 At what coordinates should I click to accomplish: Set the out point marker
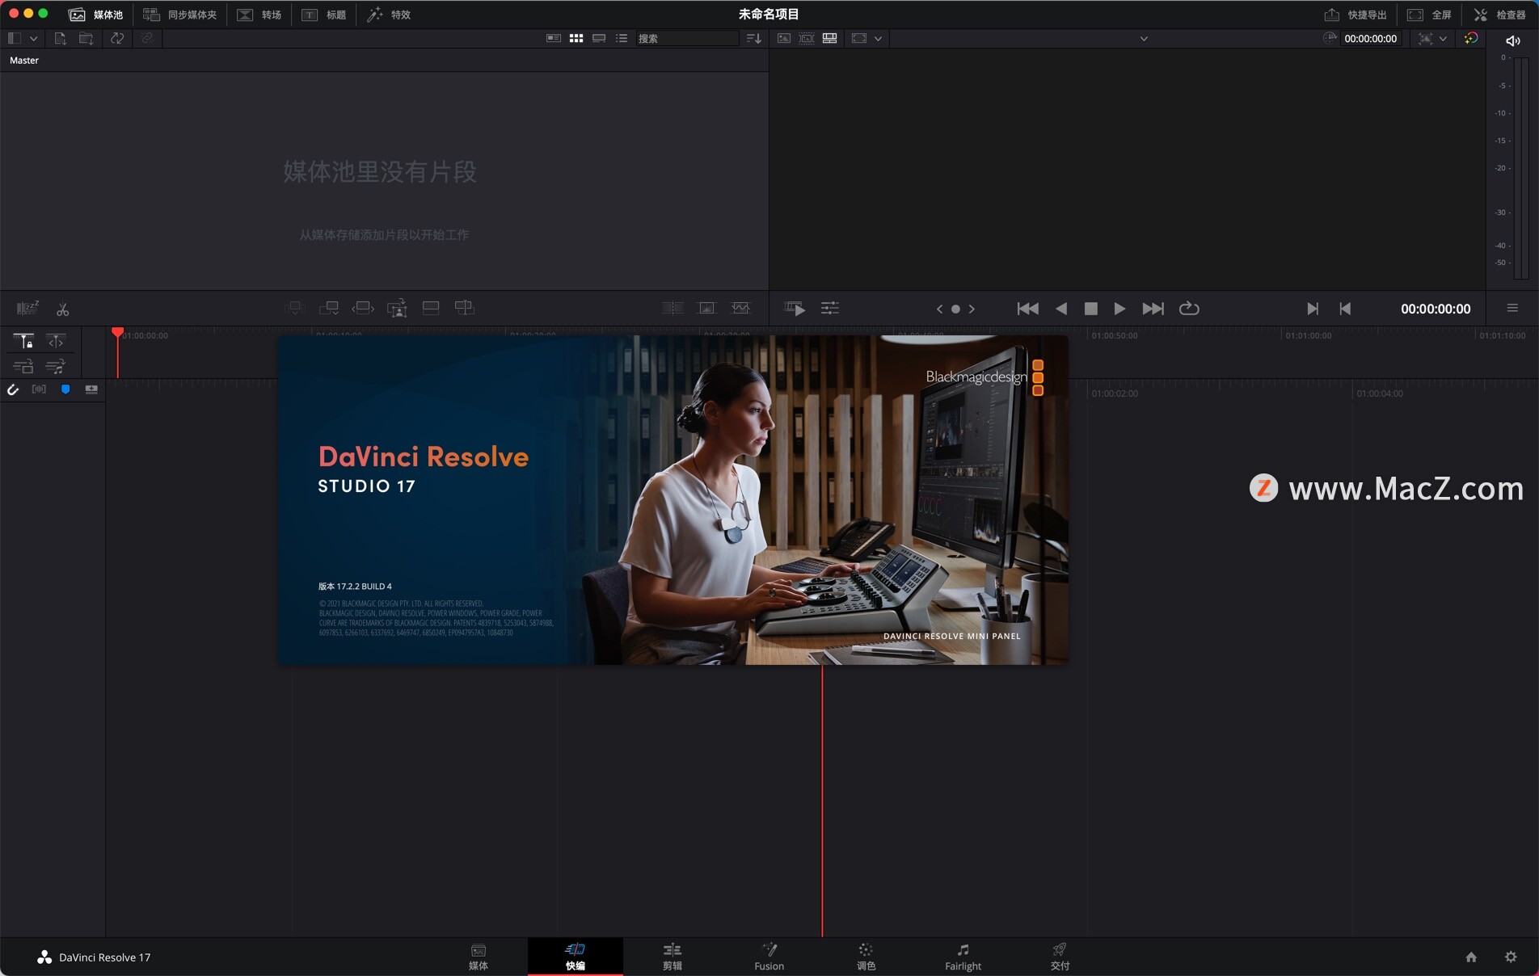[1345, 309]
